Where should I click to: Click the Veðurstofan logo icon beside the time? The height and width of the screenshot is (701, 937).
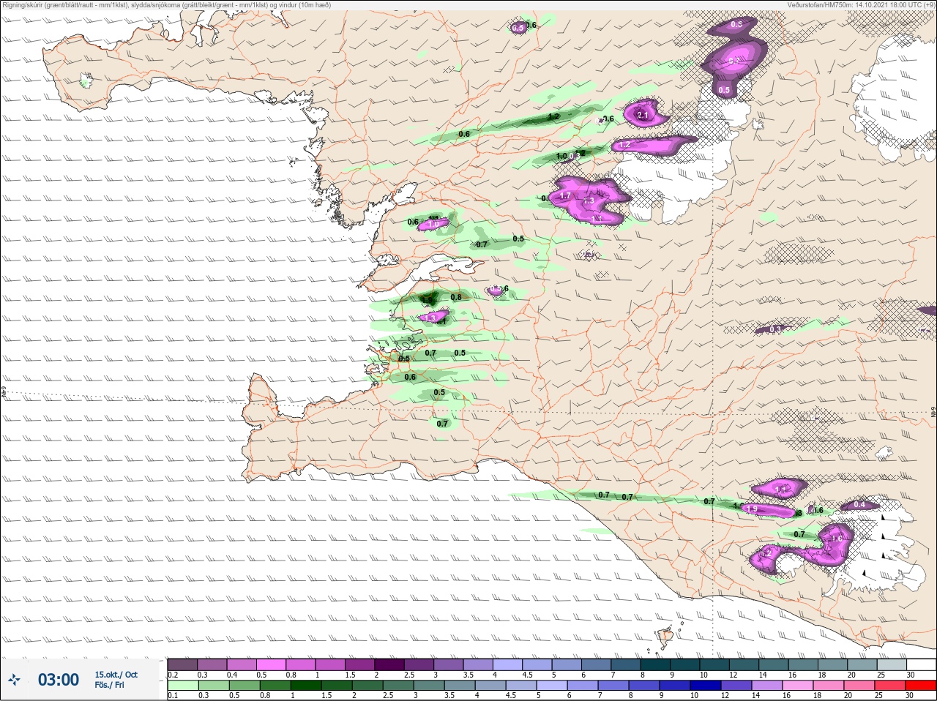(14, 680)
